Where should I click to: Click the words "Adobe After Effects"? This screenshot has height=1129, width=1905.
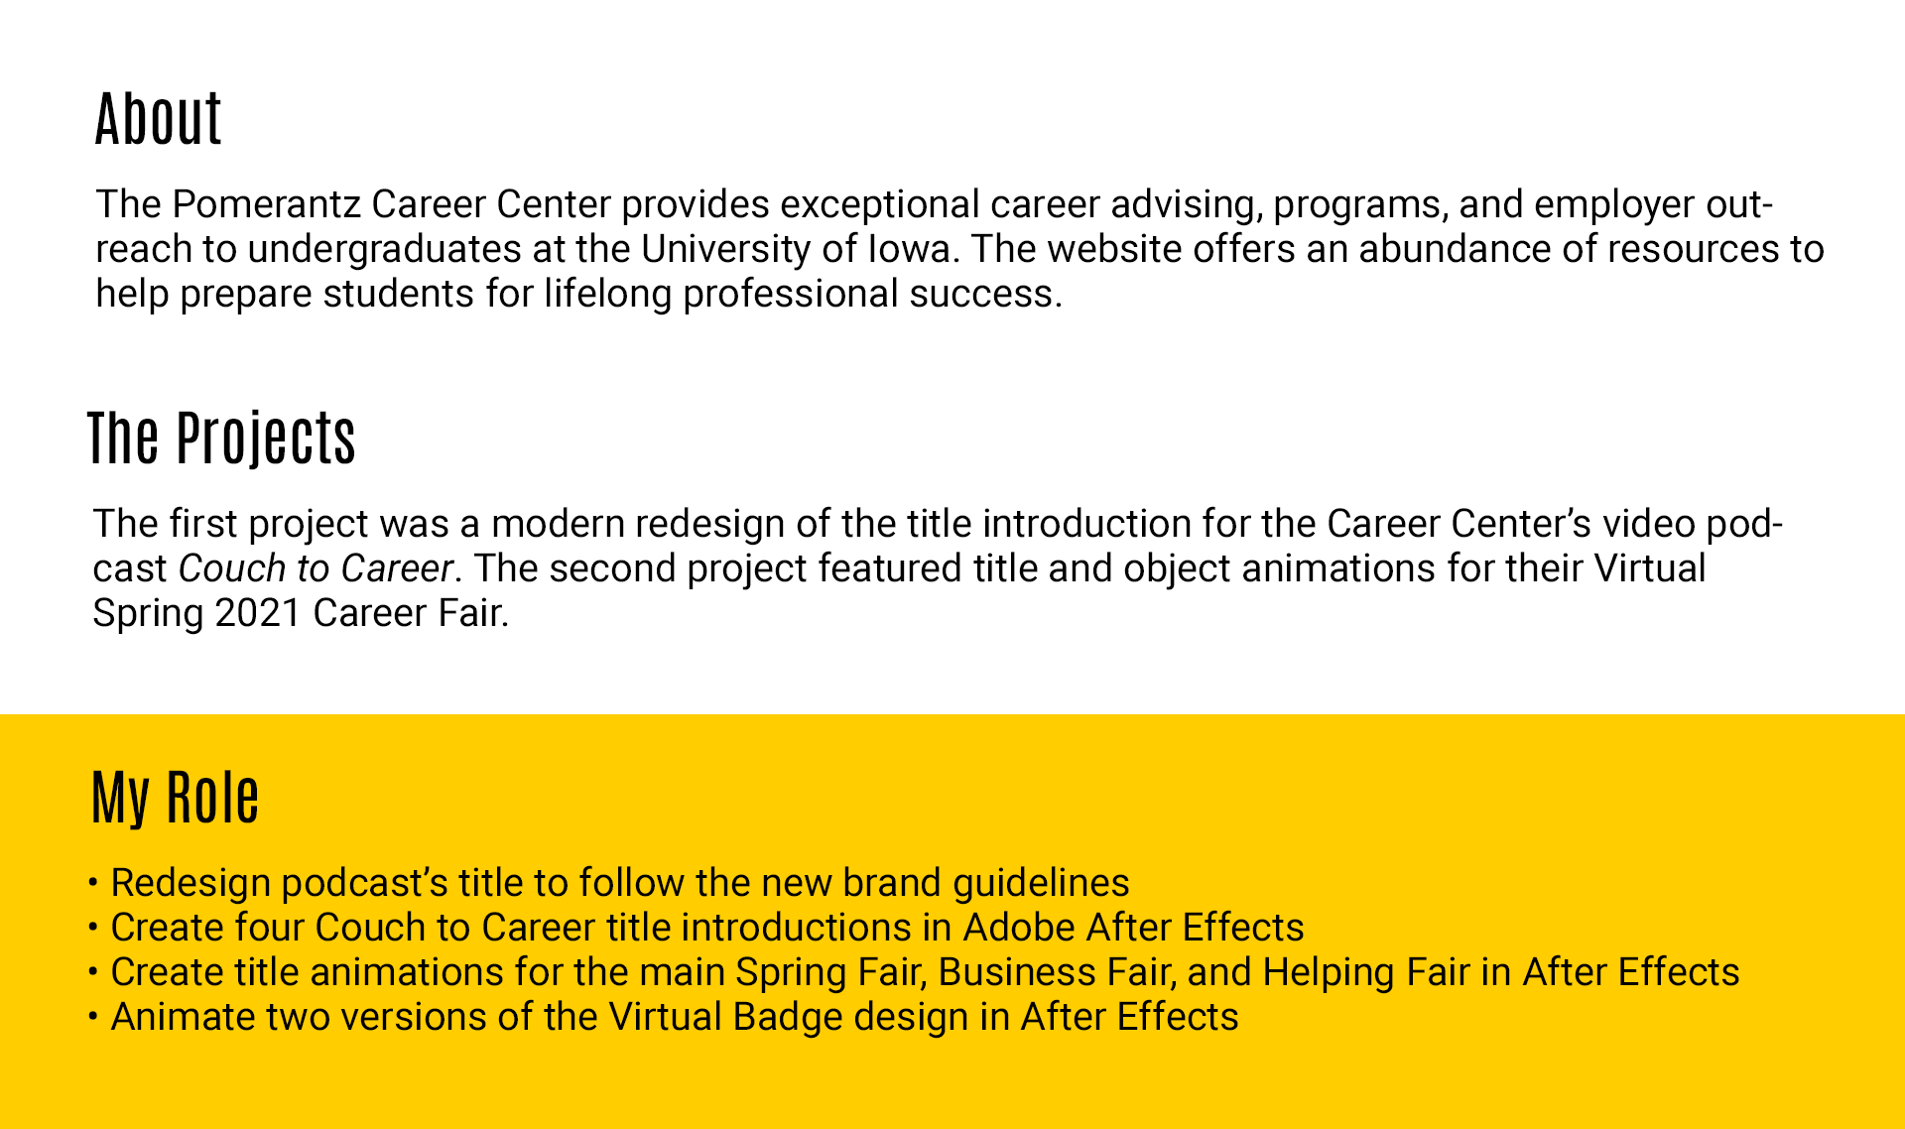point(1133,928)
